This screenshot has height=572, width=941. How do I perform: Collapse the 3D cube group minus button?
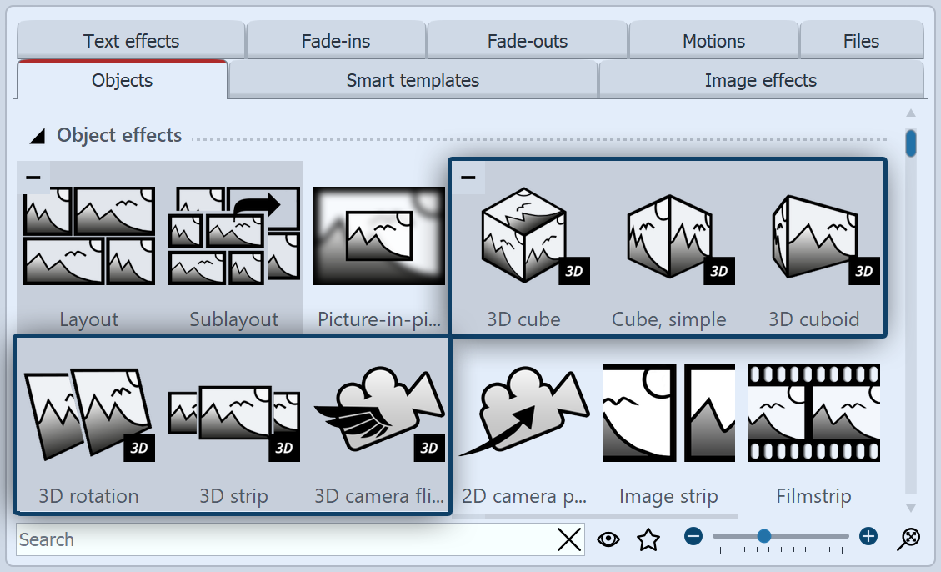tap(468, 177)
